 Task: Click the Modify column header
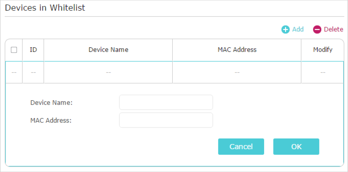coord(323,50)
